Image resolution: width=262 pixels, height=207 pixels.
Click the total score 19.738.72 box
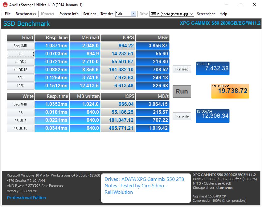click(230, 91)
